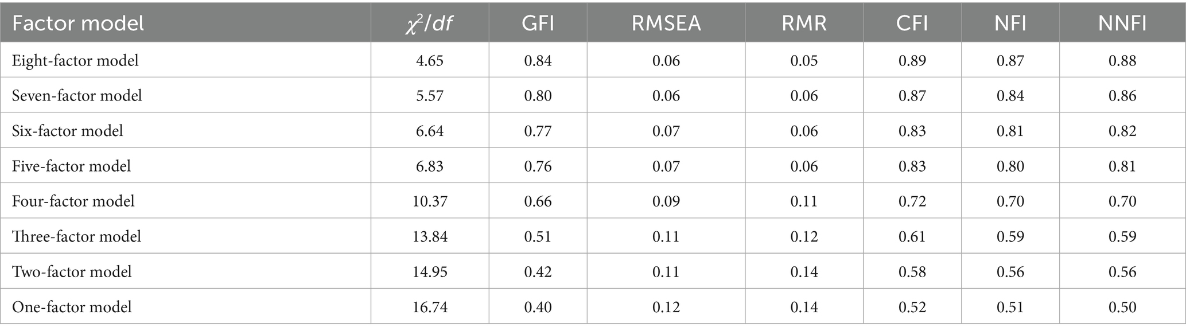Select the RMSEA column header
The image size is (1186, 334).
click(x=666, y=24)
